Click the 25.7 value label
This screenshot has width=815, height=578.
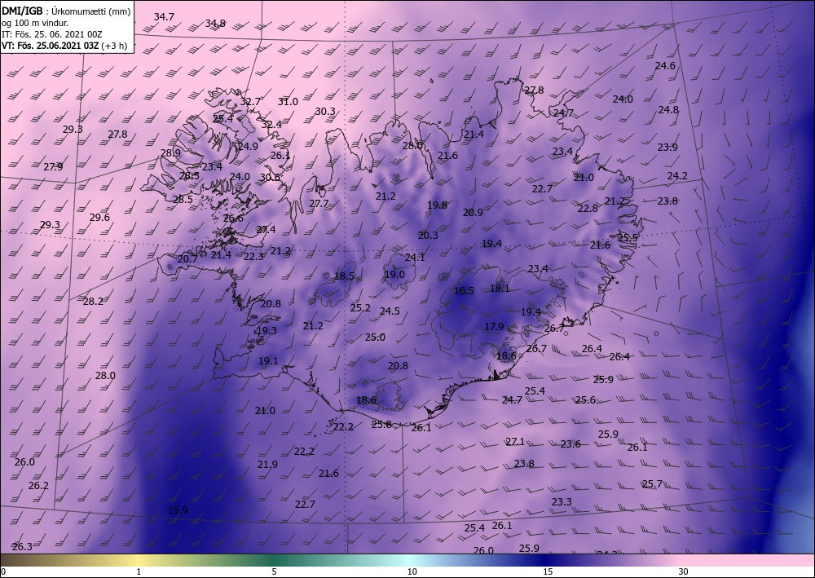coord(652,484)
